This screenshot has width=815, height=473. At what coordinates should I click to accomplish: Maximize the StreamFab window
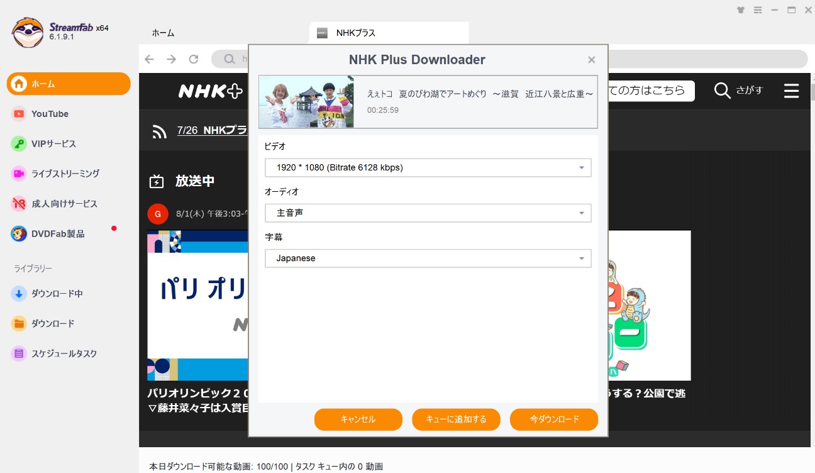point(792,10)
